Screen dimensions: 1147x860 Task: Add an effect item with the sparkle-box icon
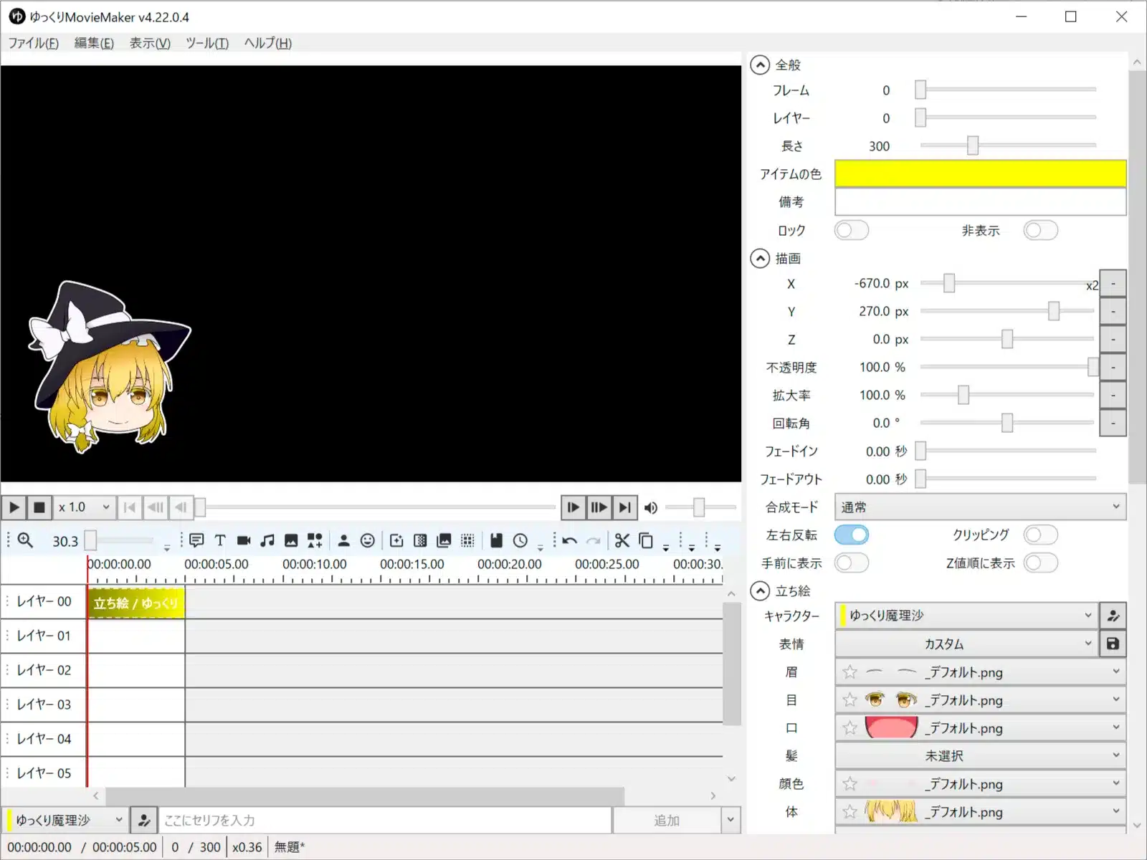pyautogui.click(x=396, y=540)
